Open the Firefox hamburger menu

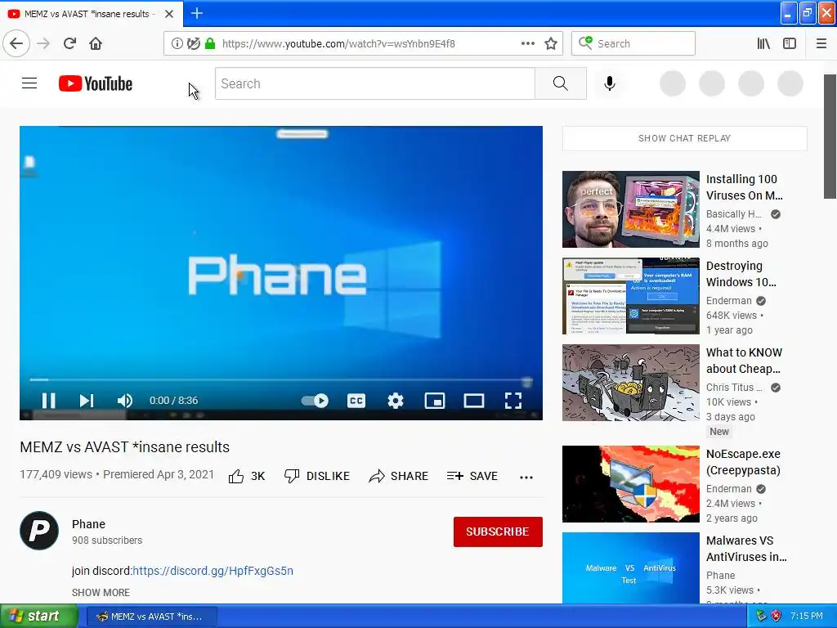(x=821, y=43)
